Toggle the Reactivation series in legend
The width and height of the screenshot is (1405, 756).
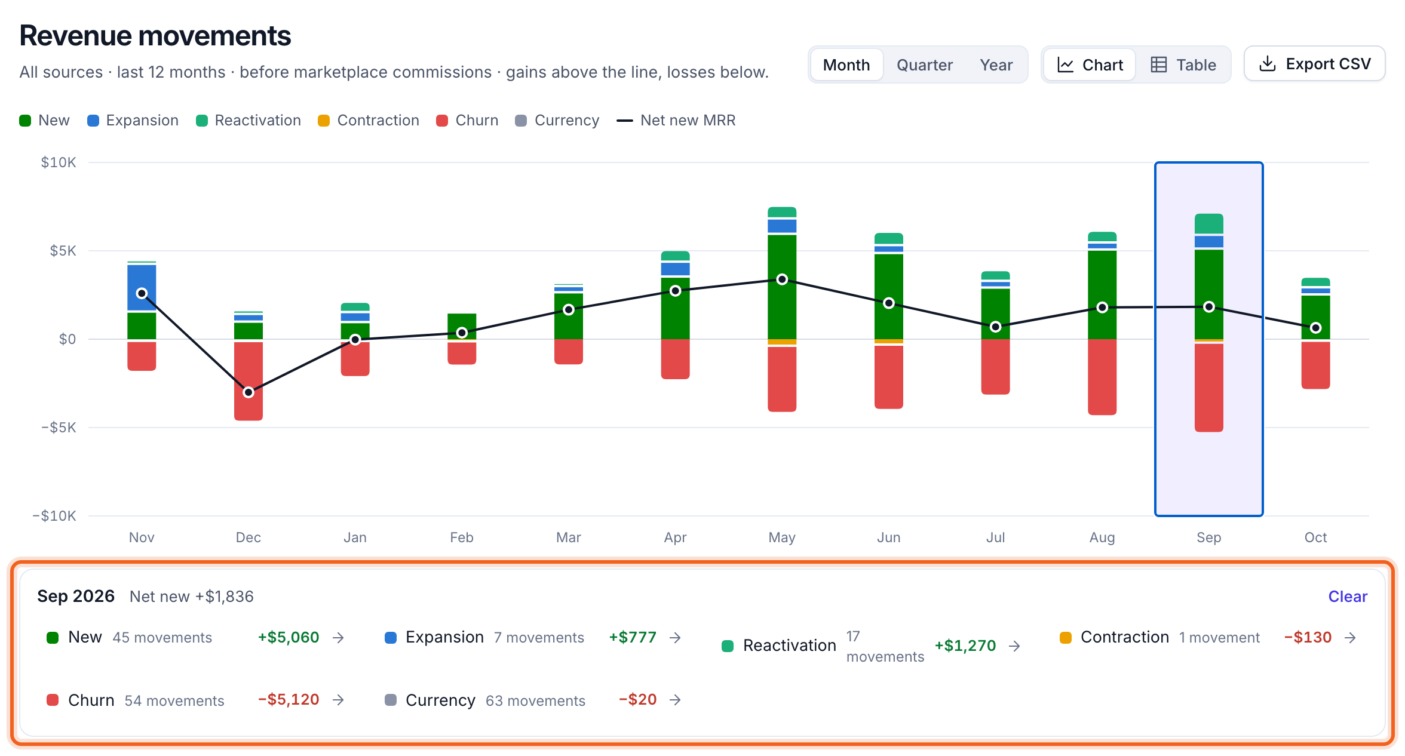tap(249, 121)
